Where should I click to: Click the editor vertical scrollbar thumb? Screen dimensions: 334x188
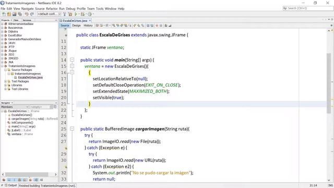pos(329,83)
